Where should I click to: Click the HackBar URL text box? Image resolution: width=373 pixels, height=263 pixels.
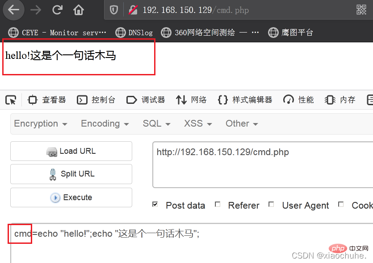click(263, 164)
